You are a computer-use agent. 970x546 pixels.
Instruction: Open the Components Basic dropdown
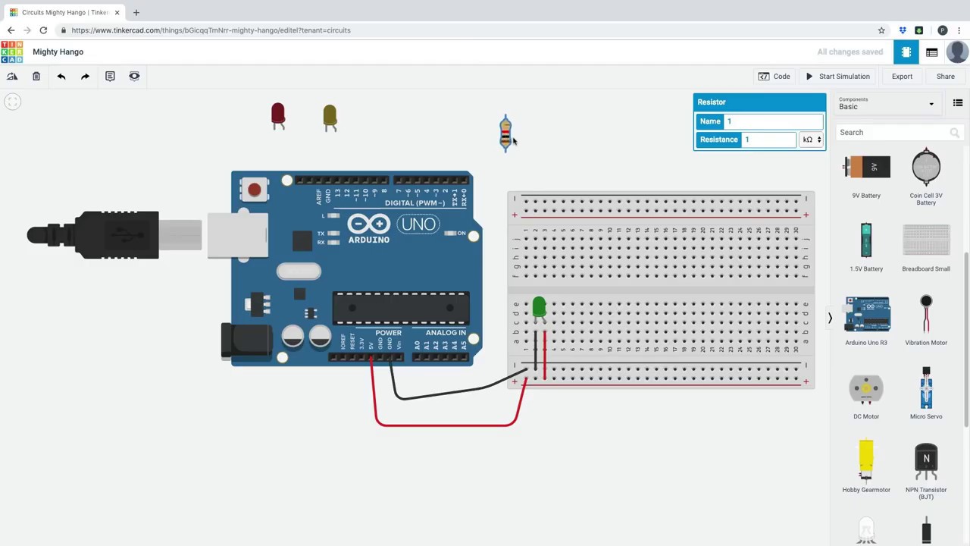(x=886, y=104)
